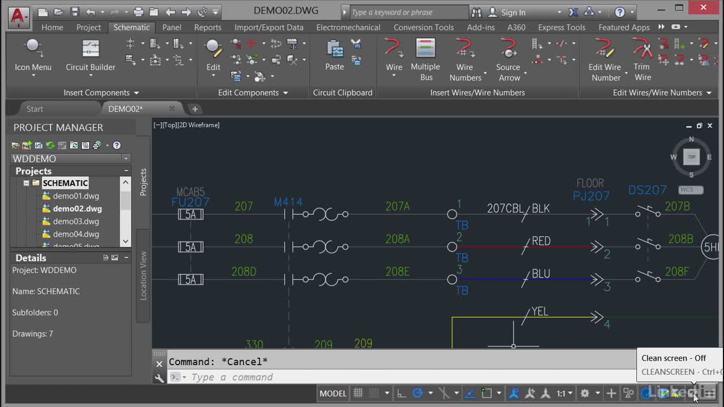
Task: Click the Wire Numbers tool
Action: coord(465,59)
